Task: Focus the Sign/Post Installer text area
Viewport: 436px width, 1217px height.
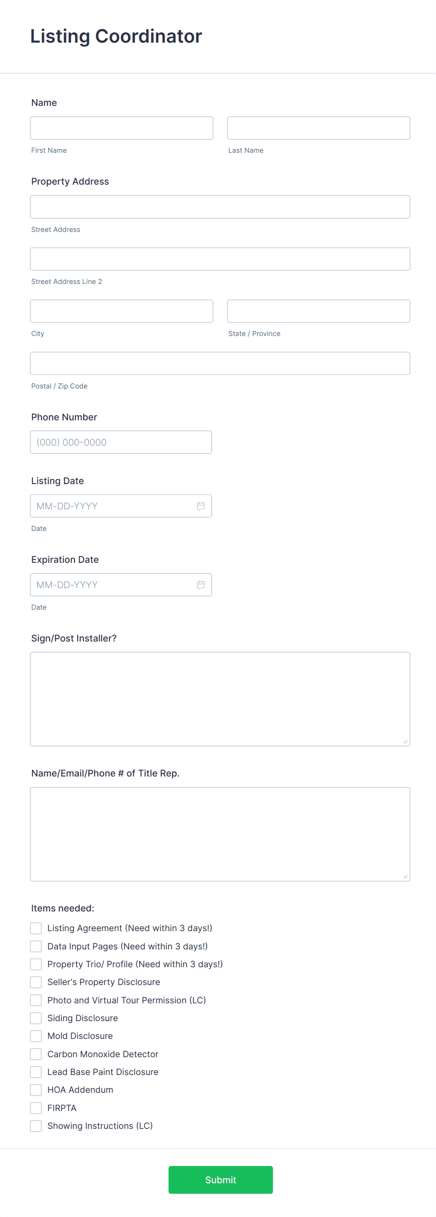Action: point(220,698)
